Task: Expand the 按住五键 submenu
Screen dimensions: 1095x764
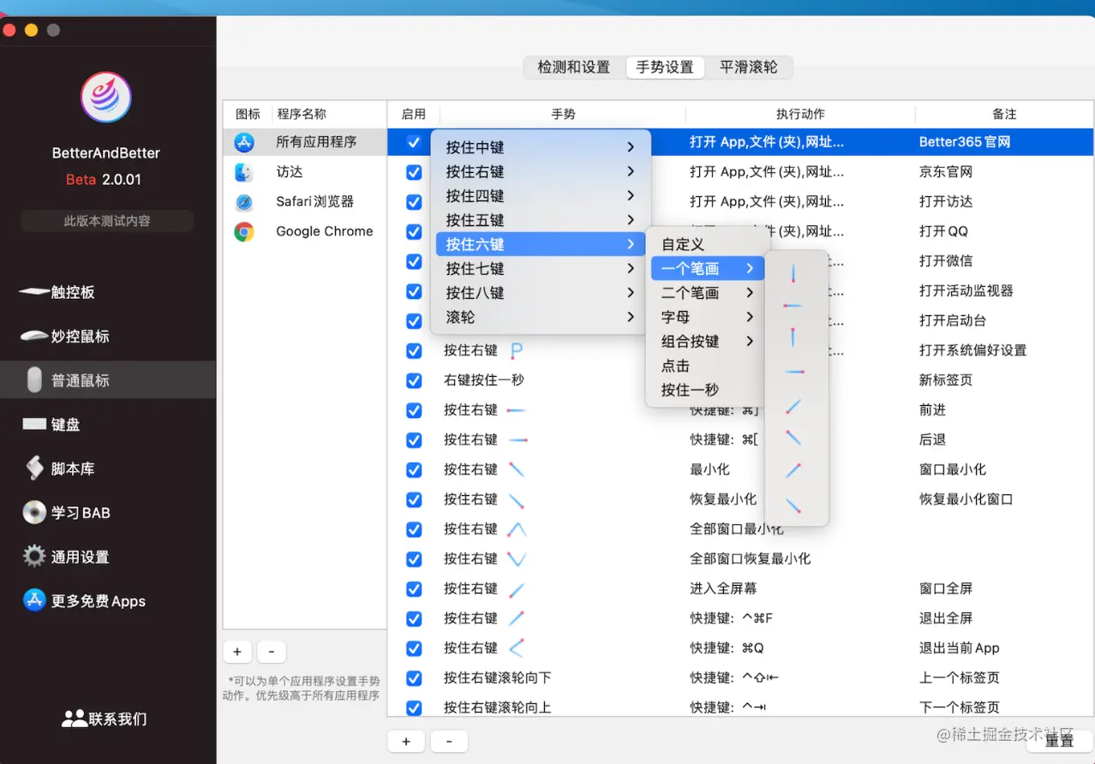Action: [541, 220]
